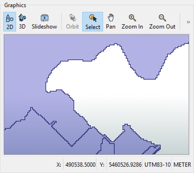
Task: Activate the Zoom In magnifier
Action: [132, 21]
